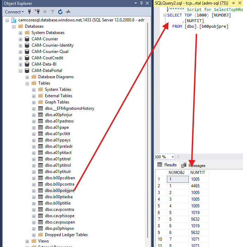
Task: Click the Disconnect plug icon in toolbar
Action: [36, 12]
